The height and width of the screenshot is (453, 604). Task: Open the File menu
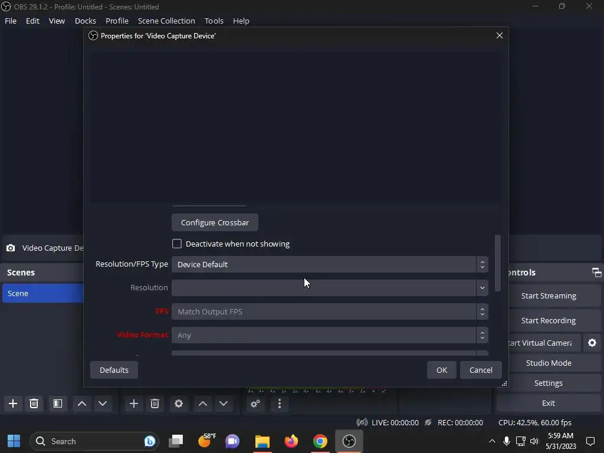(11, 21)
